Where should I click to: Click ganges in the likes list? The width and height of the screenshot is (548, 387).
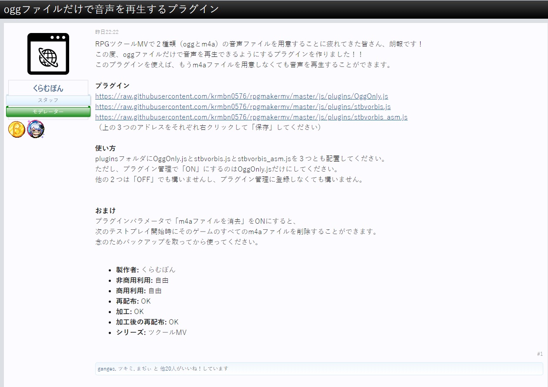pos(107,369)
